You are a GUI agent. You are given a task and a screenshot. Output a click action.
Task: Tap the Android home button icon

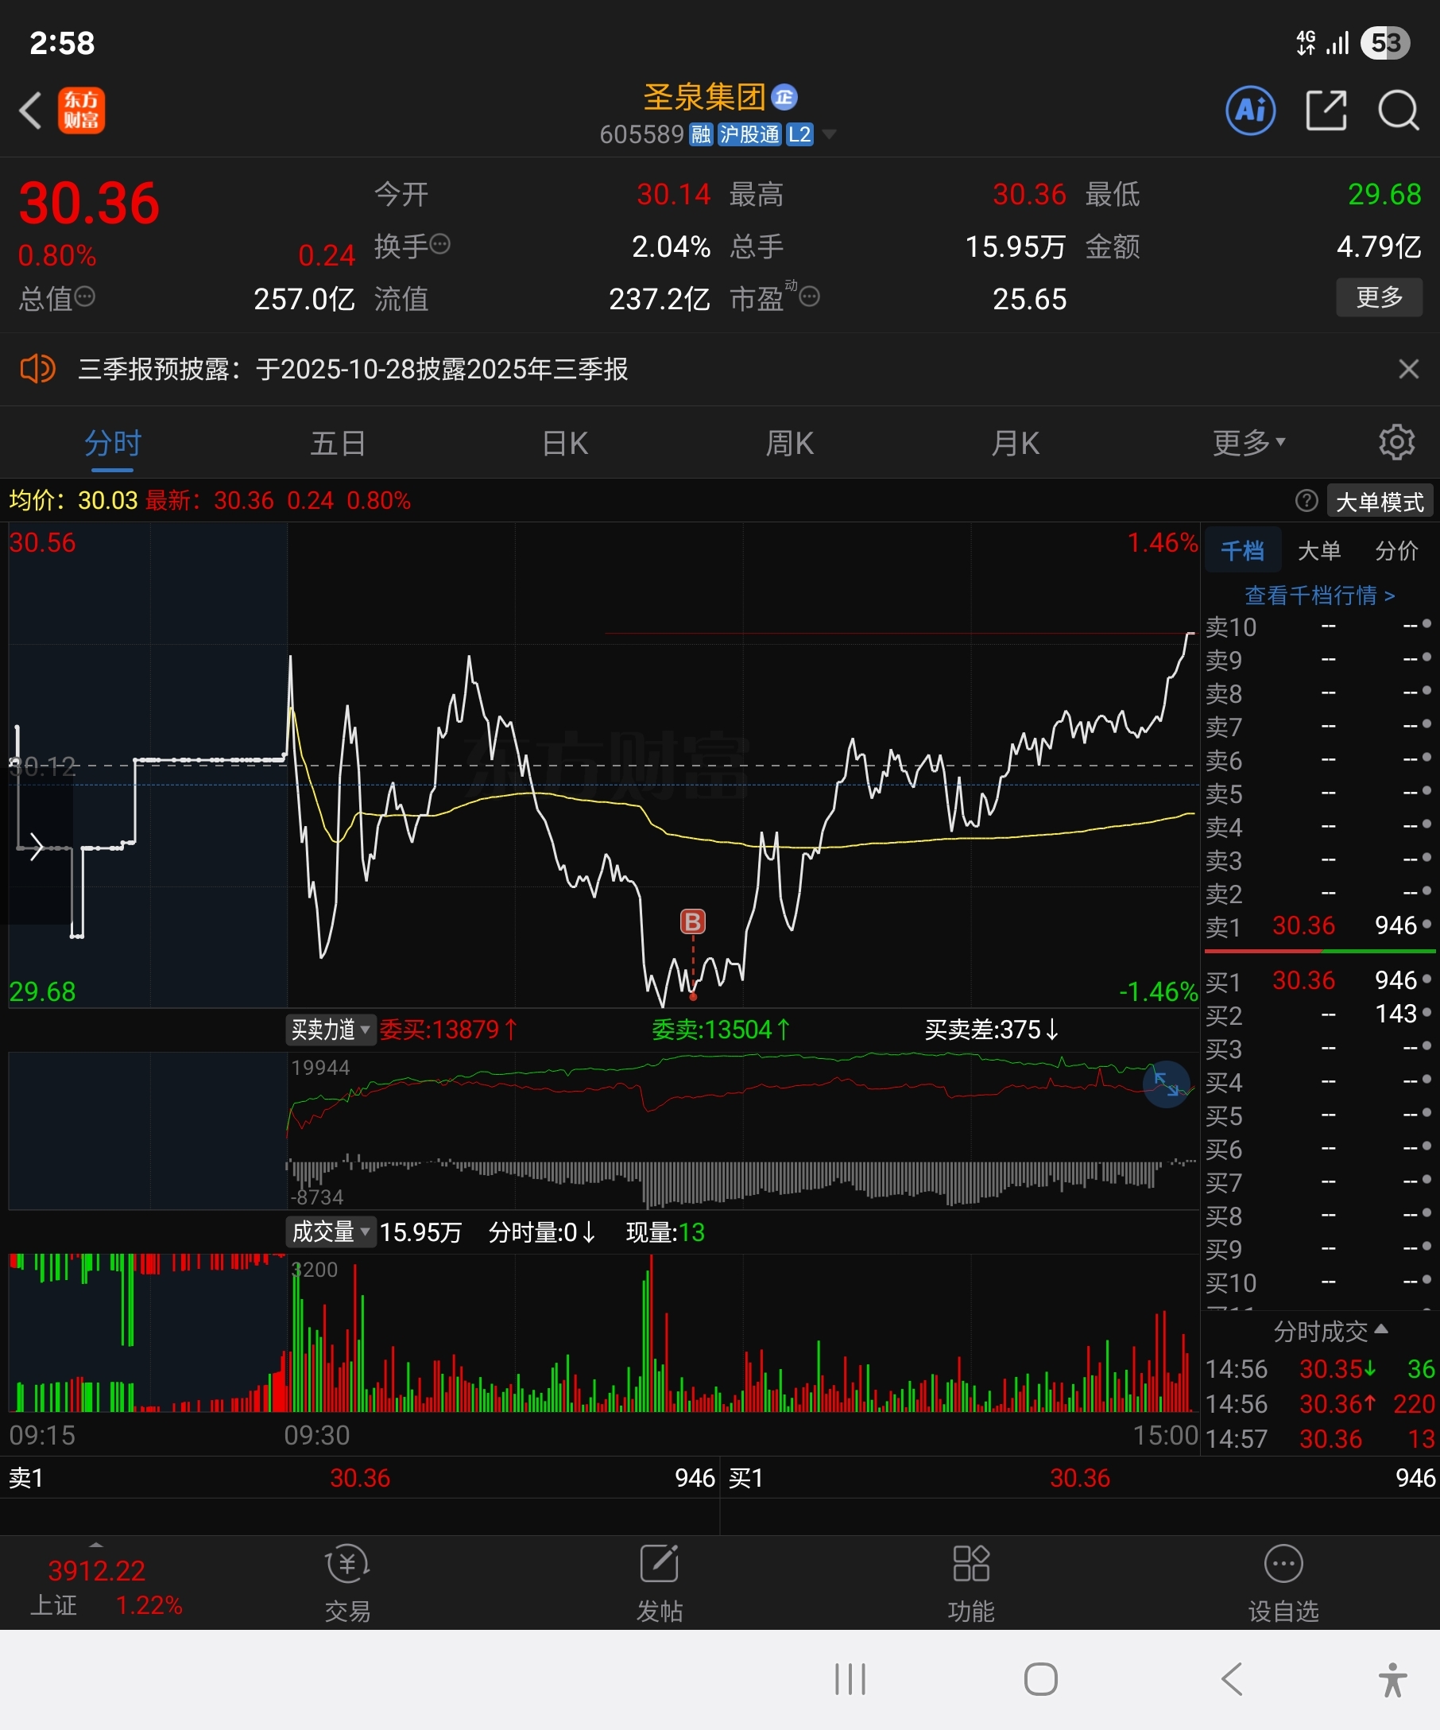pyautogui.click(x=1041, y=1679)
